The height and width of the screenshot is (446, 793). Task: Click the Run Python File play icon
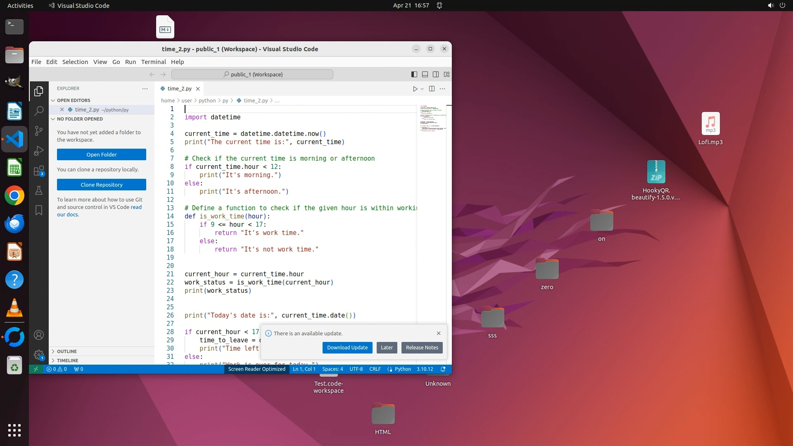coord(415,89)
